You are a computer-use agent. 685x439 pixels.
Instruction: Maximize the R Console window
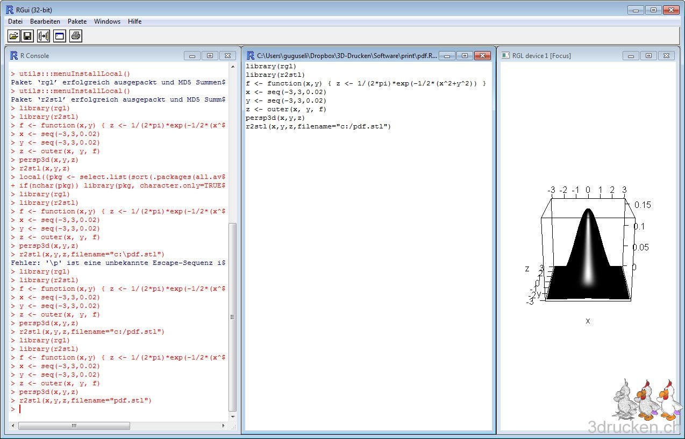tap(210, 55)
